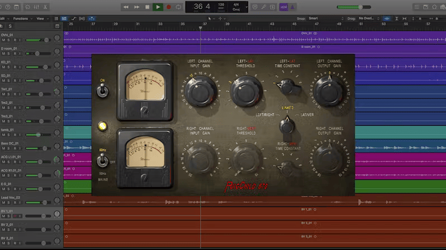Viewport: 446px width, 250px height.
Task: Click the Left Channel Input Gain knob
Action: [x=200, y=91]
